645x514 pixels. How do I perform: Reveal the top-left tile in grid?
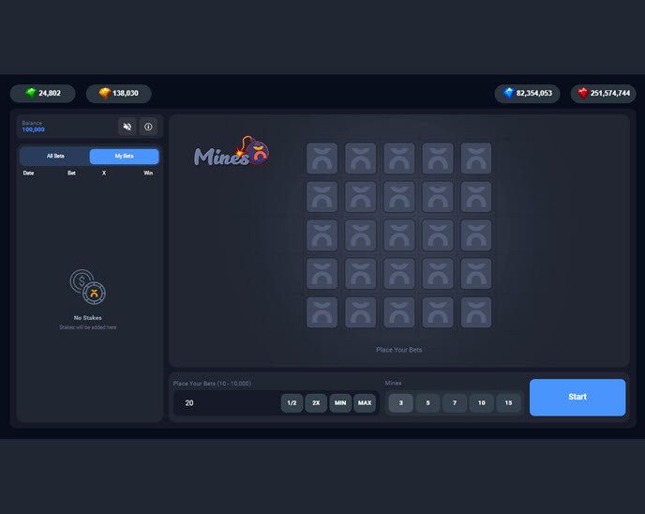tap(322, 158)
